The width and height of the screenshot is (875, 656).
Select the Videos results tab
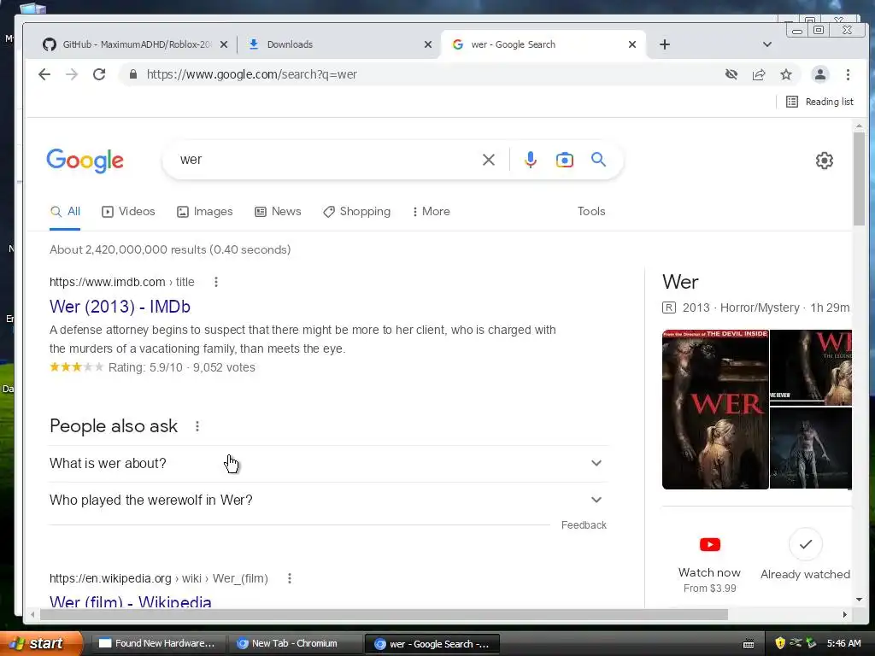pyautogui.click(x=128, y=212)
